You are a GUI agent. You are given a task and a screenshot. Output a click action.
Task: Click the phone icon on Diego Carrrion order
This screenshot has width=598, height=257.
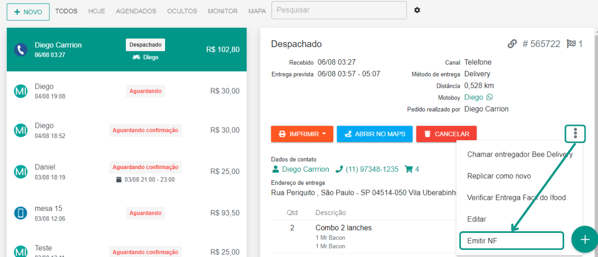coord(20,49)
